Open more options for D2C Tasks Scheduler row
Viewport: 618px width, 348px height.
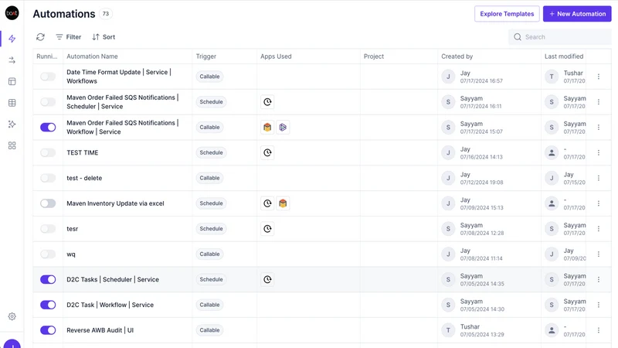(598, 279)
